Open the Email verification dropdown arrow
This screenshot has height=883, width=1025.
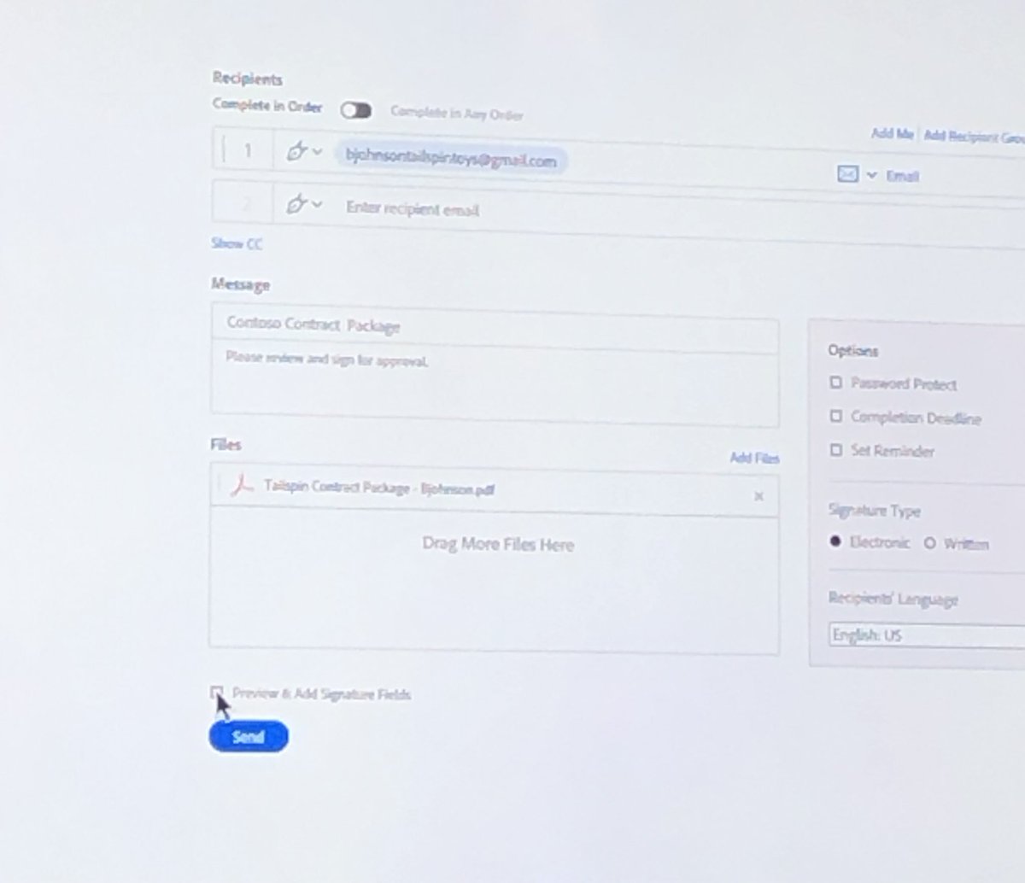click(x=871, y=175)
